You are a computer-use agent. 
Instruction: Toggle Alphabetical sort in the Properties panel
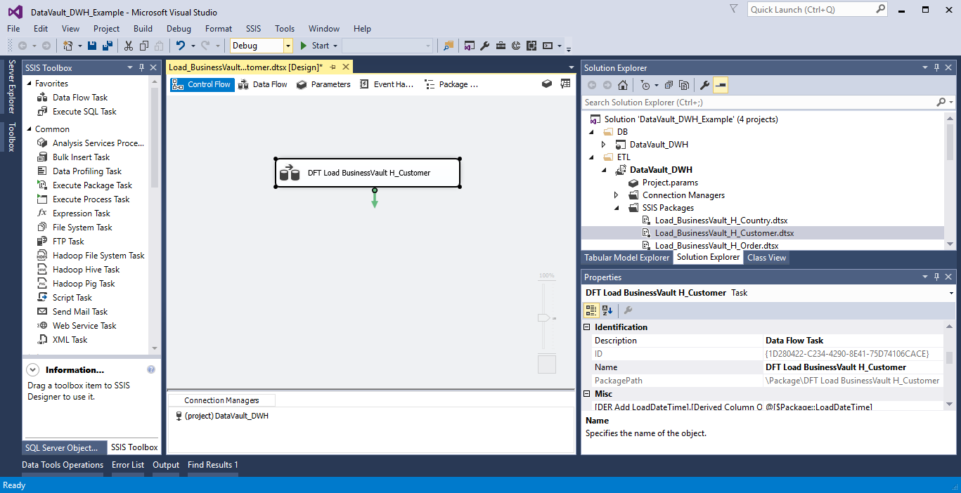pyautogui.click(x=607, y=310)
